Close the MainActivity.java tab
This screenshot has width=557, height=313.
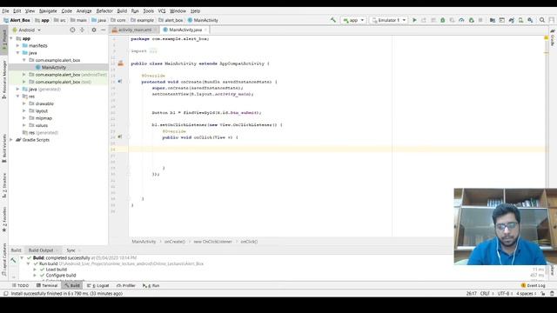pyautogui.click(x=205, y=30)
